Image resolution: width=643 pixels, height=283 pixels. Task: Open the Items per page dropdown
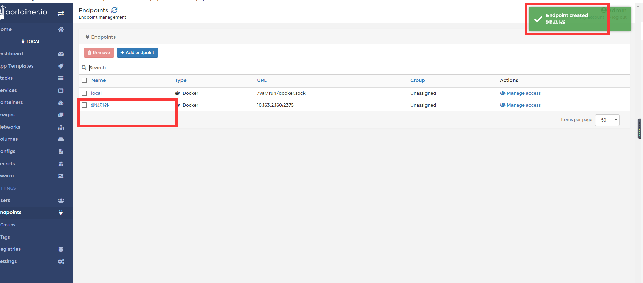tap(607, 120)
